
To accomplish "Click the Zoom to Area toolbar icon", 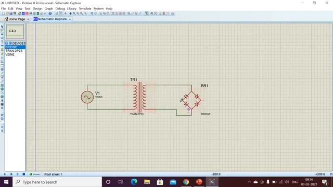I will [85, 14].
